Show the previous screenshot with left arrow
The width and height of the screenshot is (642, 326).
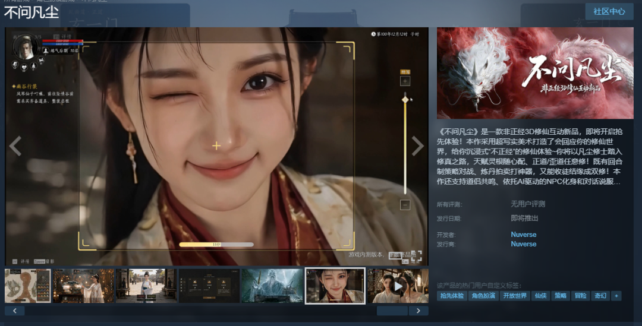point(15,145)
